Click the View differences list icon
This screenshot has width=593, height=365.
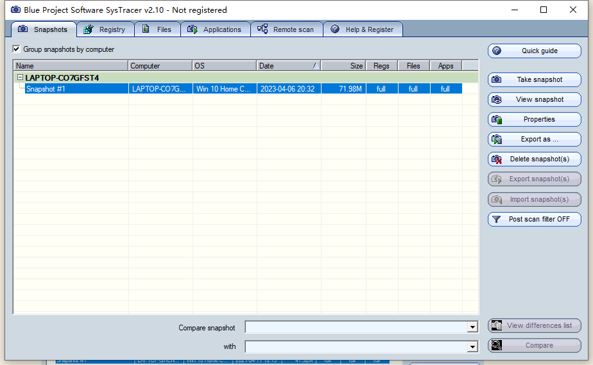tap(497, 325)
